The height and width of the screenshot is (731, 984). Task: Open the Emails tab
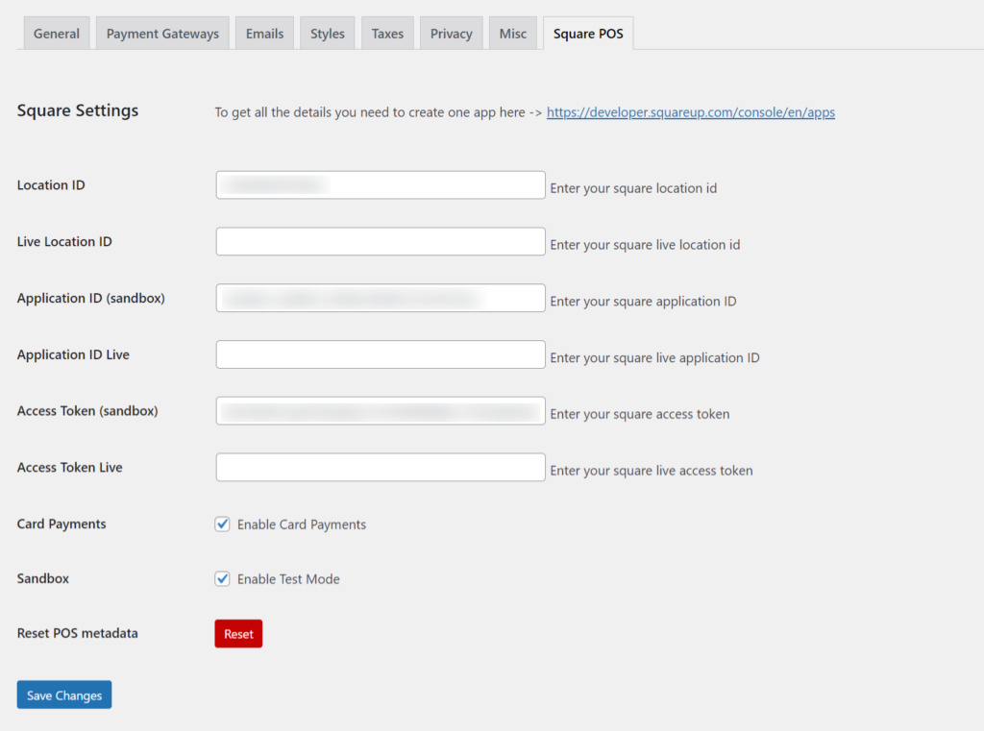[x=264, y=34]
